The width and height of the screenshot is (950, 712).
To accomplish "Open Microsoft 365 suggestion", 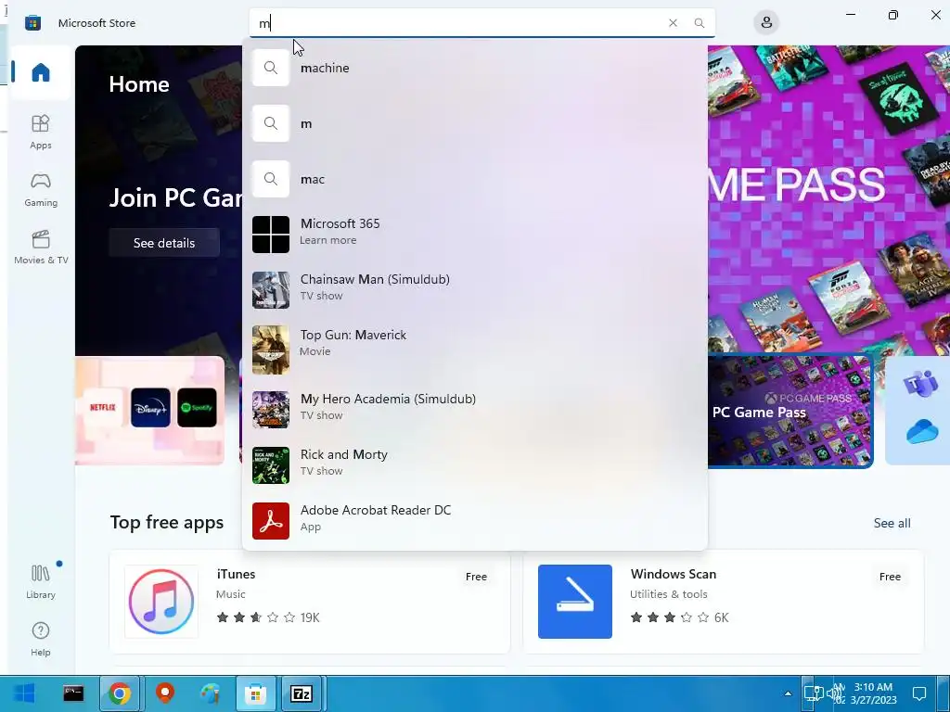I will 474,235.
